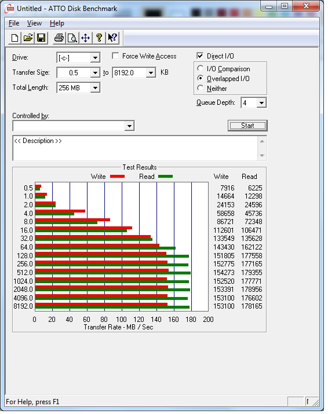Open the Total Length 256 MB dropdown
Viewport: 328px width, 414px height.
[78, 87]
